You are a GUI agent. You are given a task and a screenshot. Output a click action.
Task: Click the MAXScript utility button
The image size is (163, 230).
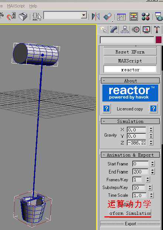[x=130, y=61]
